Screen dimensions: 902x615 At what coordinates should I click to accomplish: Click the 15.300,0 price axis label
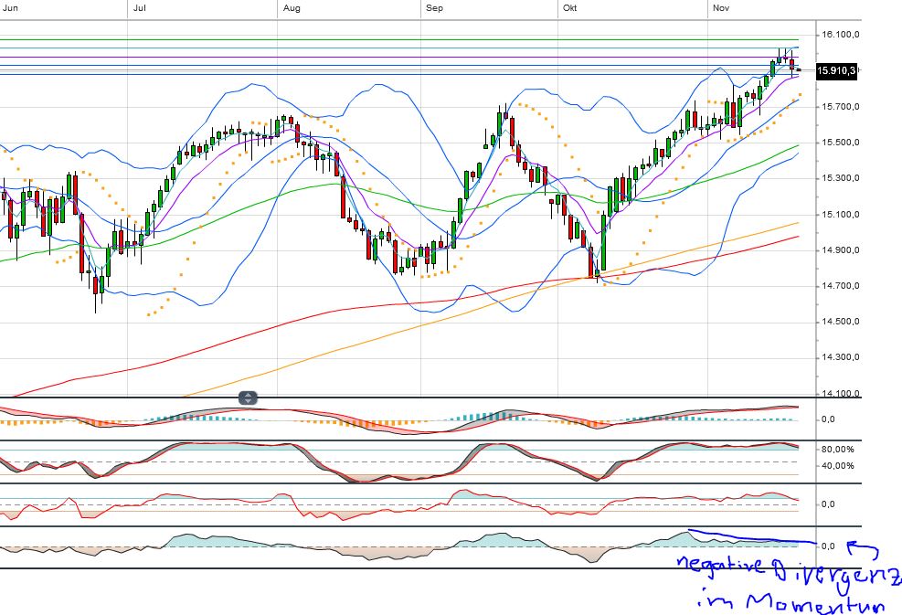[x=841, y=178]
